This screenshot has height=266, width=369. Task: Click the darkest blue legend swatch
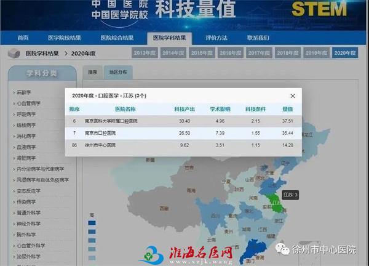click(92, 223)
